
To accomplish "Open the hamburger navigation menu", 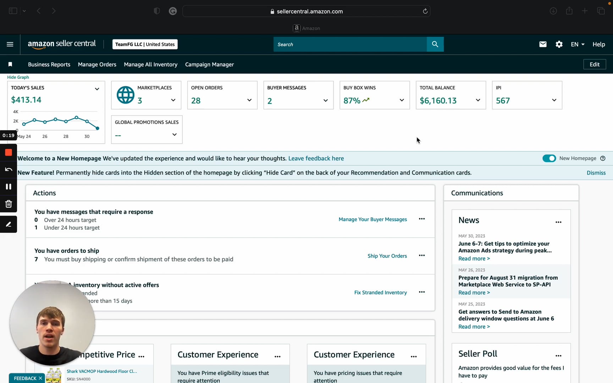I will pos(10,44).
